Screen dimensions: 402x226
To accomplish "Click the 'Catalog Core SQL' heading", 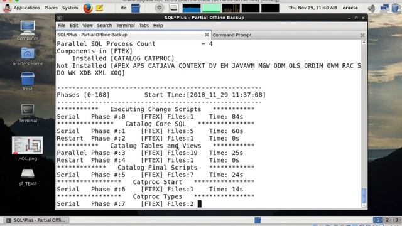I will [156, 124].
